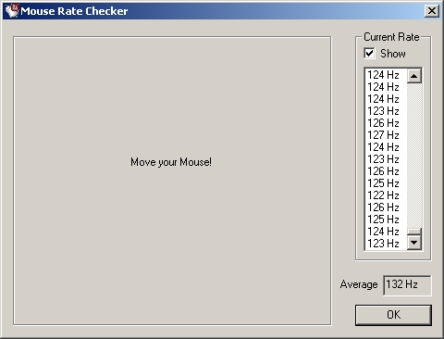Click the Average label text
The width and height of the screenshot is (444, 339).
(x=359, y=284)
